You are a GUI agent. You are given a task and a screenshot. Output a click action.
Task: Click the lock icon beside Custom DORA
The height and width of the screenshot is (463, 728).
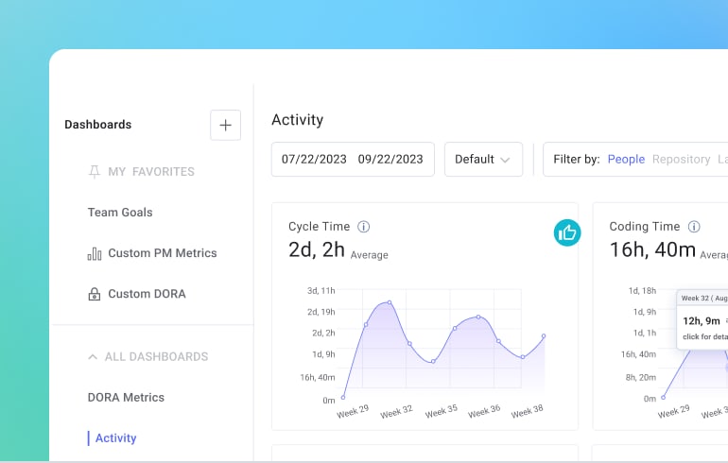[x=95, y=294]
